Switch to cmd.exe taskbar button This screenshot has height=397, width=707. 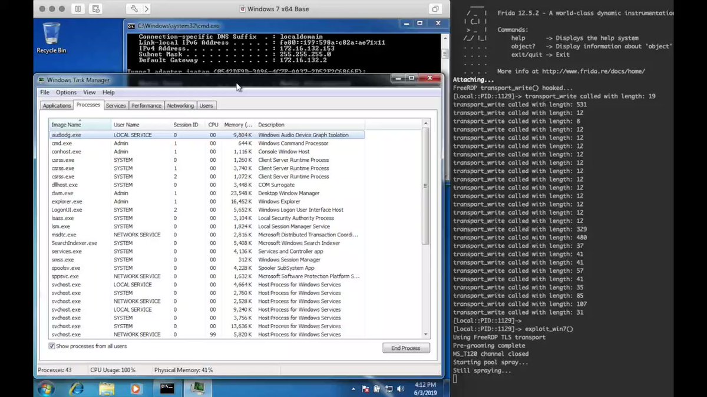pos(167,388)
